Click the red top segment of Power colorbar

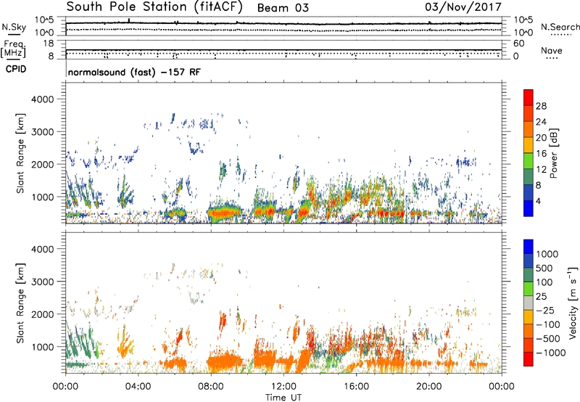click(529, 97)
